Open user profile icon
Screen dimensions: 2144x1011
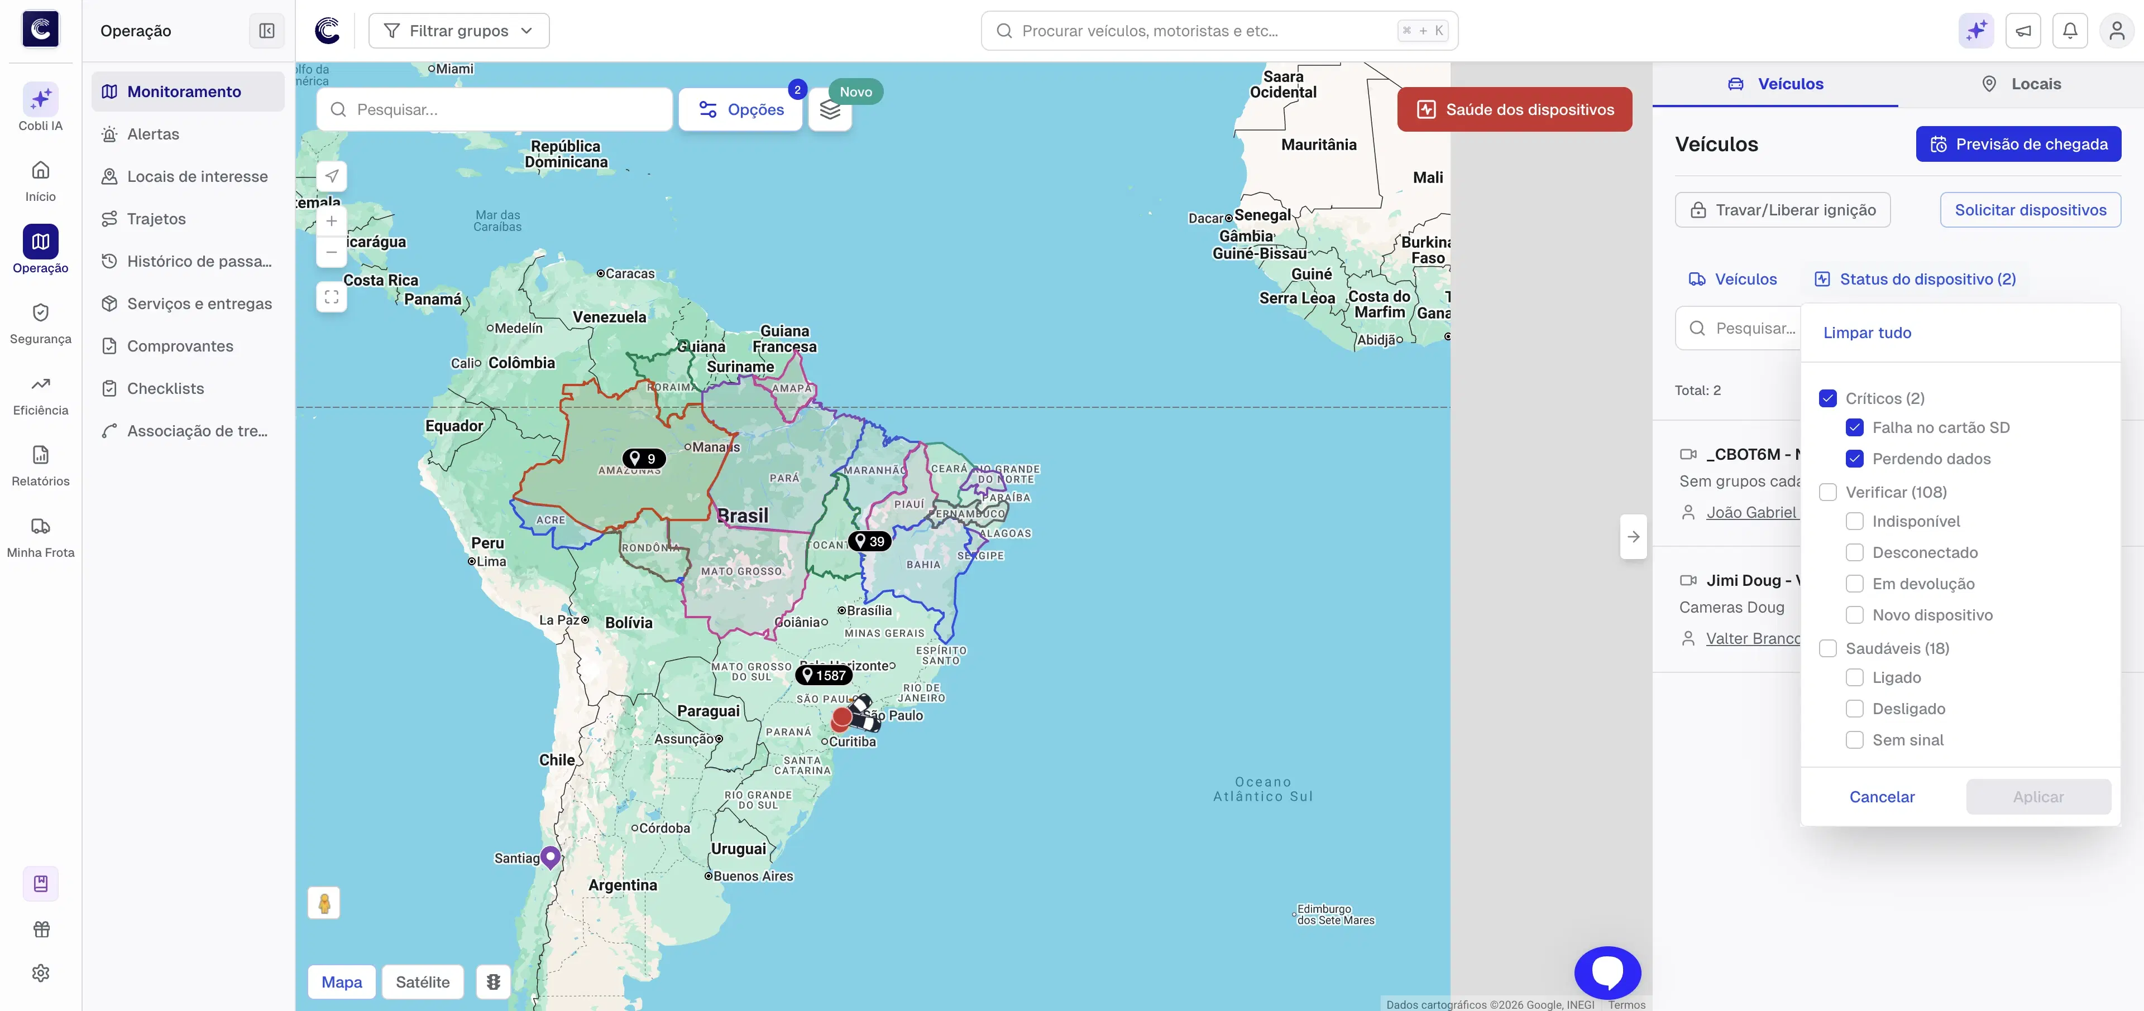[x=2117, y=31]
